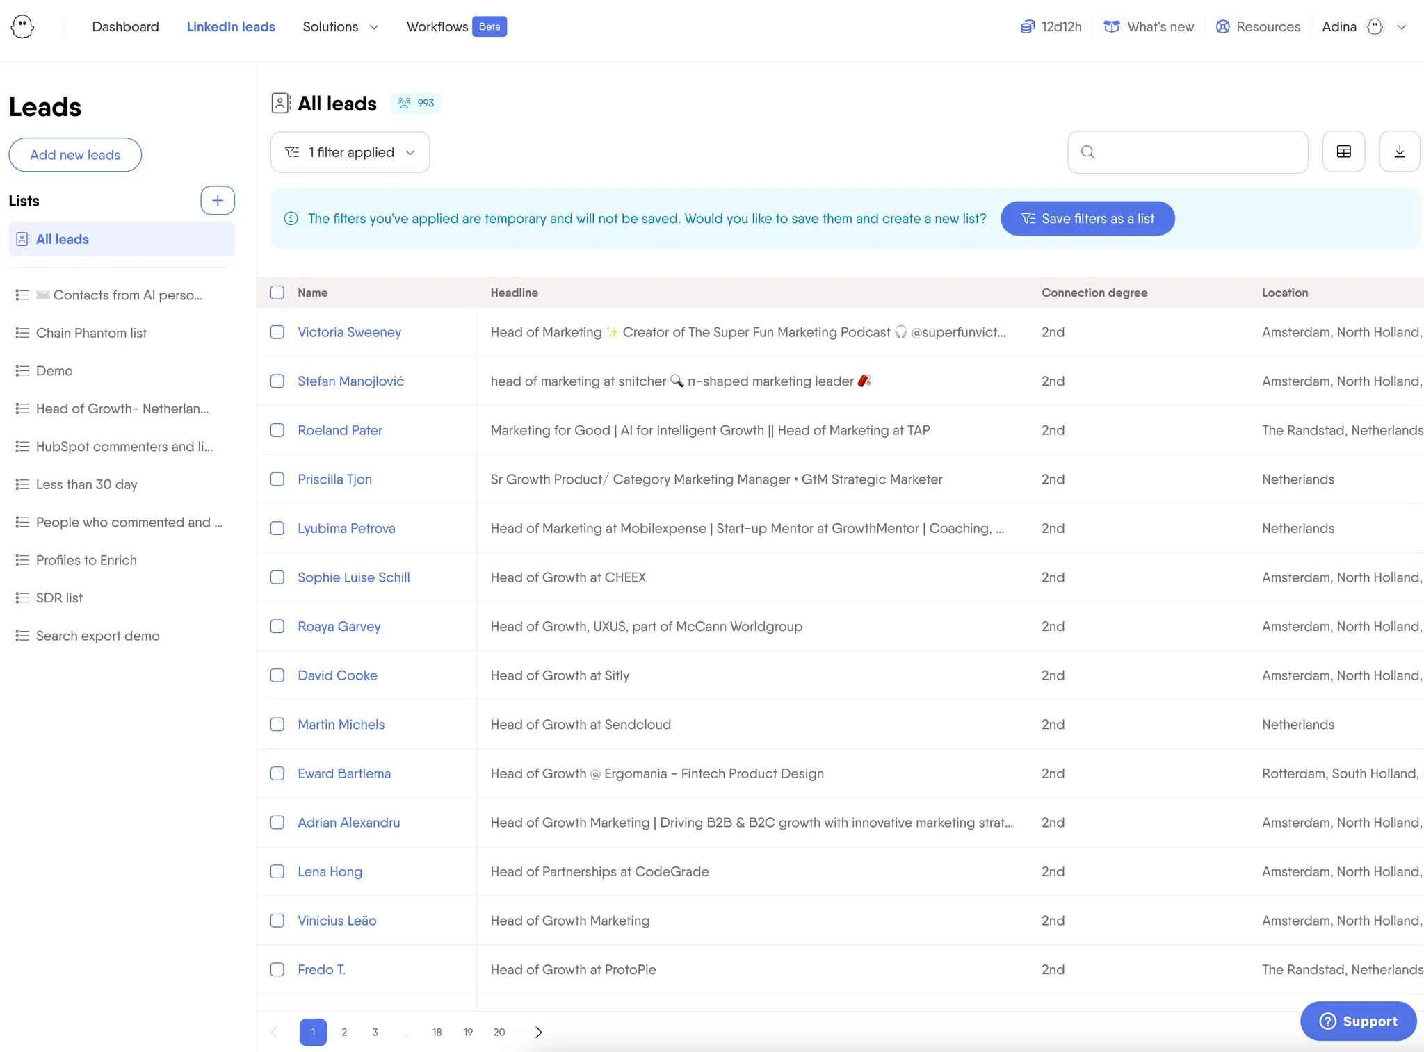Open the table columns layout icon
This screenshot has height=1052, width=1424.
tap(1343, 151)
